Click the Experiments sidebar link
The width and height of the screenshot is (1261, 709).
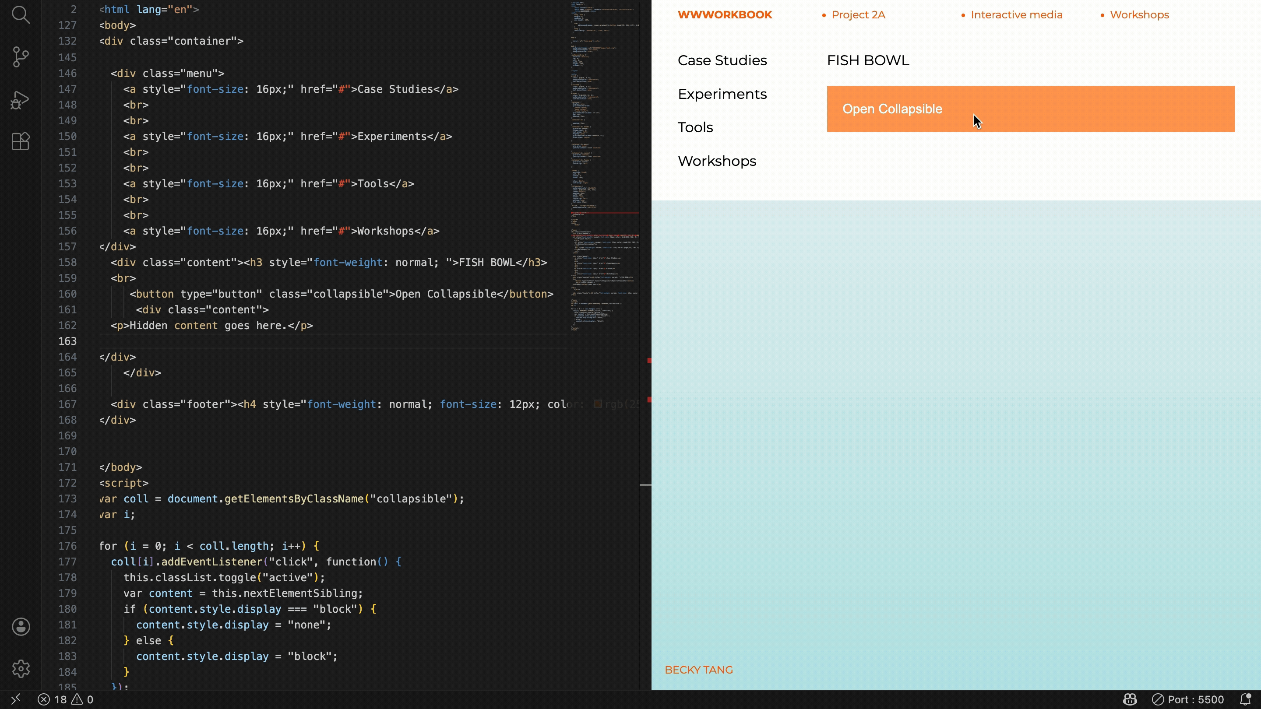(722, 94)
